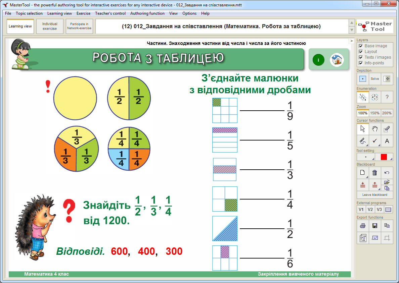Click the move-panel depiction icon

pos(387,79)
